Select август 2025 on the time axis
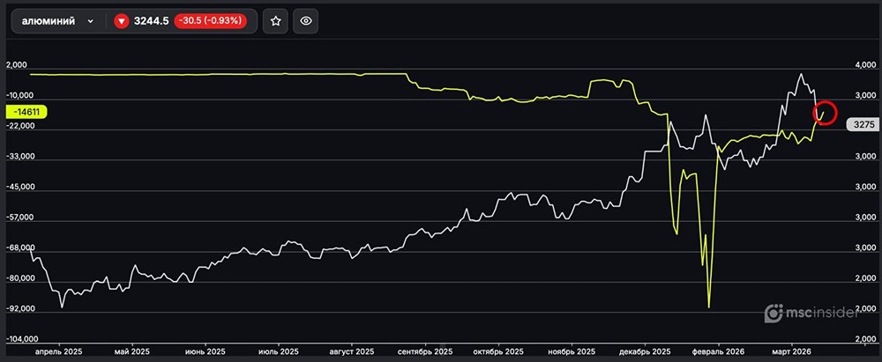The width and height of the screenshot is (882, 362). click(351, 351)
